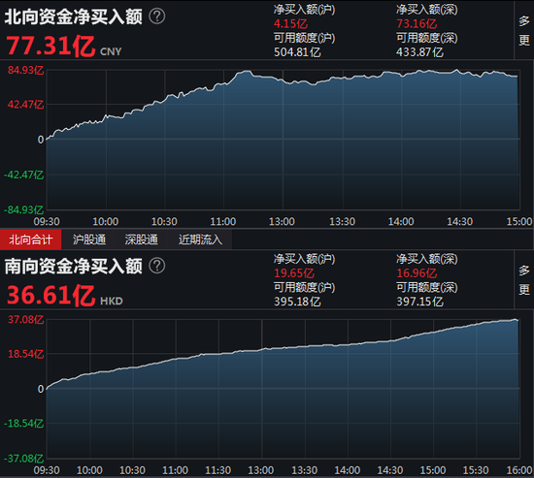This screenshot has width=534, height=478.
Task: Select the 北向合计 tab
Action: click(31, 239)
